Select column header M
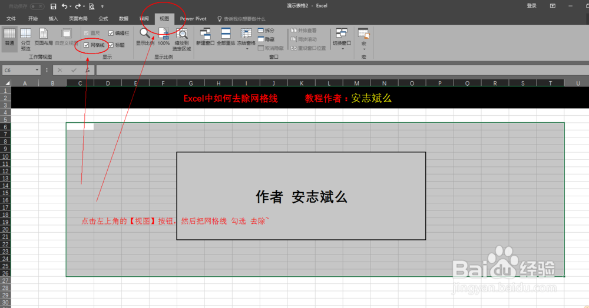589x308 pixels. (x=356, y=83)
